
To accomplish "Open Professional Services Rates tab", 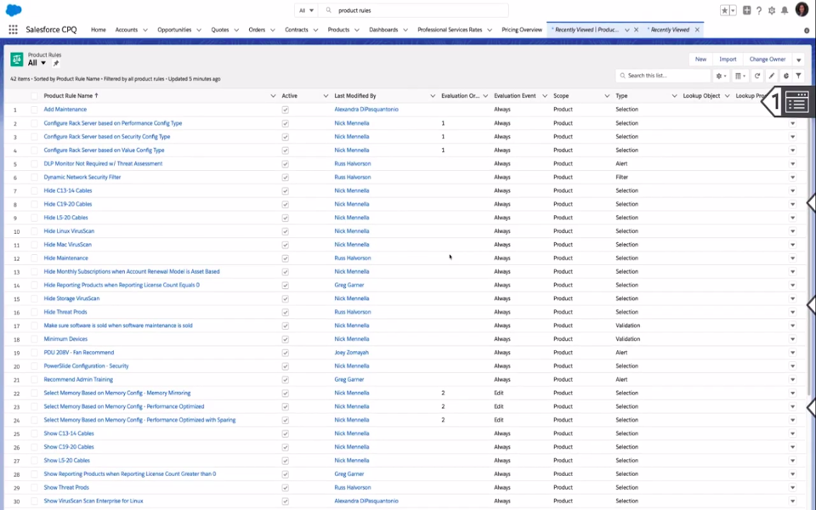I will coord(450,30).
